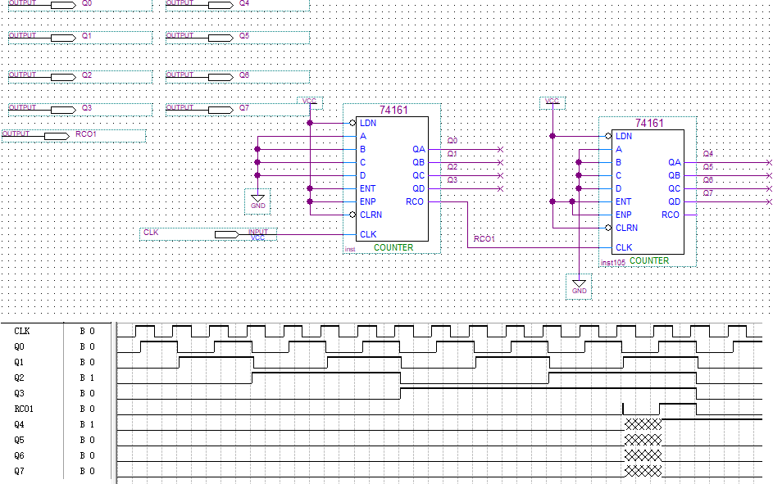Click the RCO1 wire label between counters
This screenshot has height=484, width=773.
(x=484, y=239)
